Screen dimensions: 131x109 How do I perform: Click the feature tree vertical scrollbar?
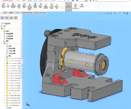click(21, 58)
